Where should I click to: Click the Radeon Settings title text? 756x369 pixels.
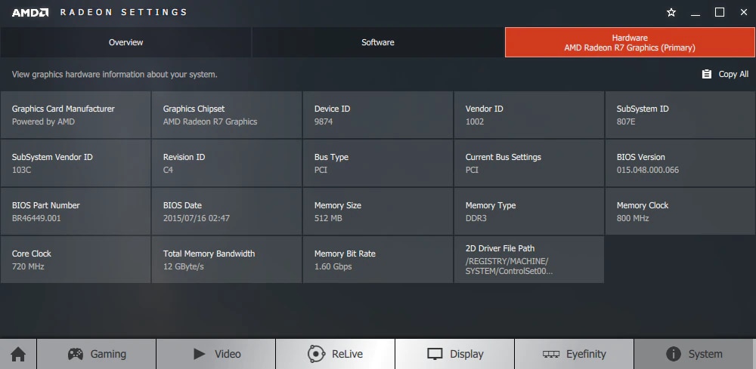pyautogui.click(x=123, y=13)
